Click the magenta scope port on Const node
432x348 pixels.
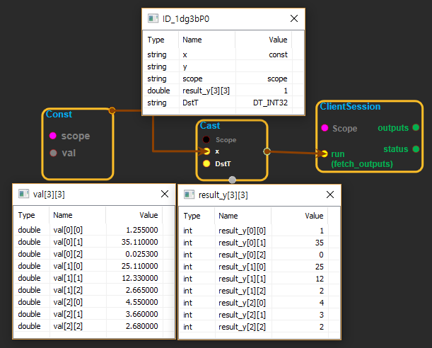coord(52,136)
